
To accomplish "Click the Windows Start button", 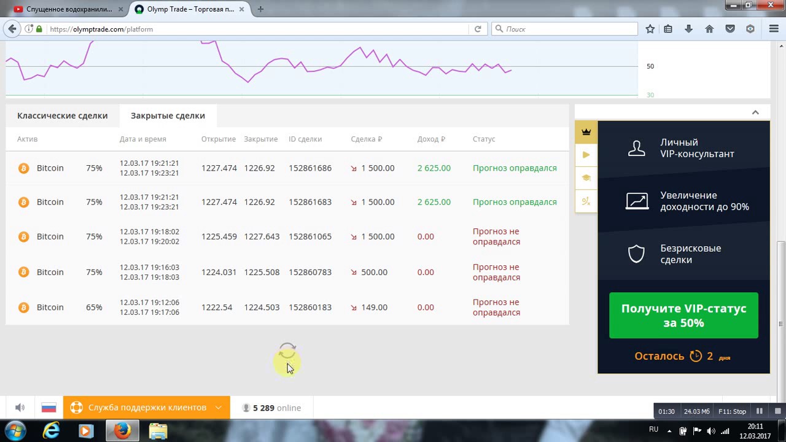I will pyautogui.click(x=14, y=431).
